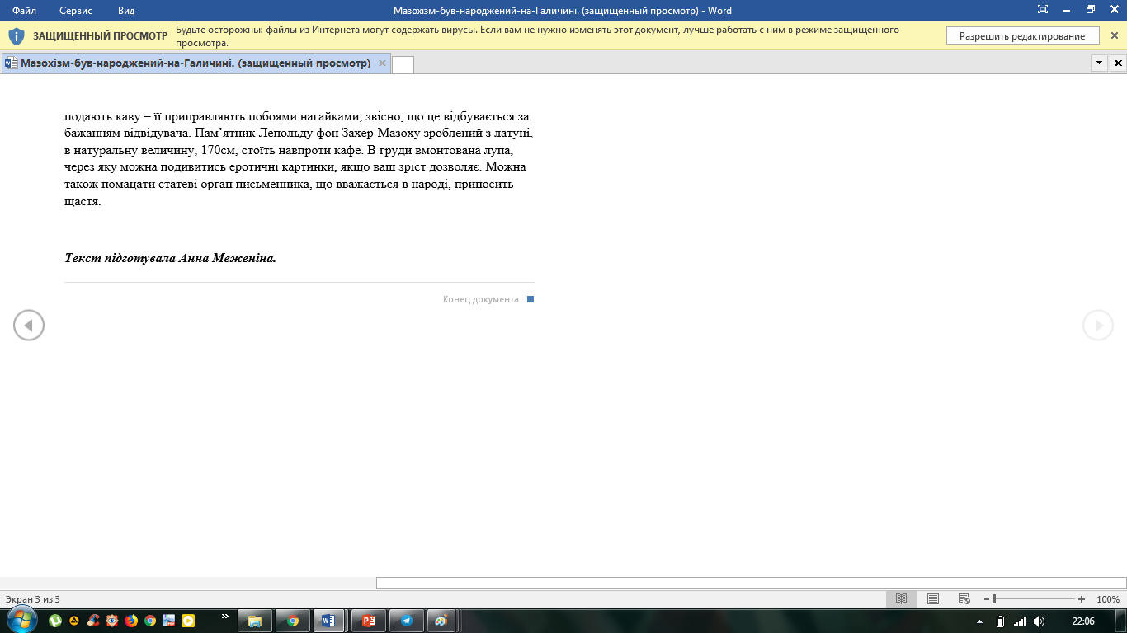1127x633 pixels.
Task: Show hidden tray icons arrow
Action: [979, 621]
